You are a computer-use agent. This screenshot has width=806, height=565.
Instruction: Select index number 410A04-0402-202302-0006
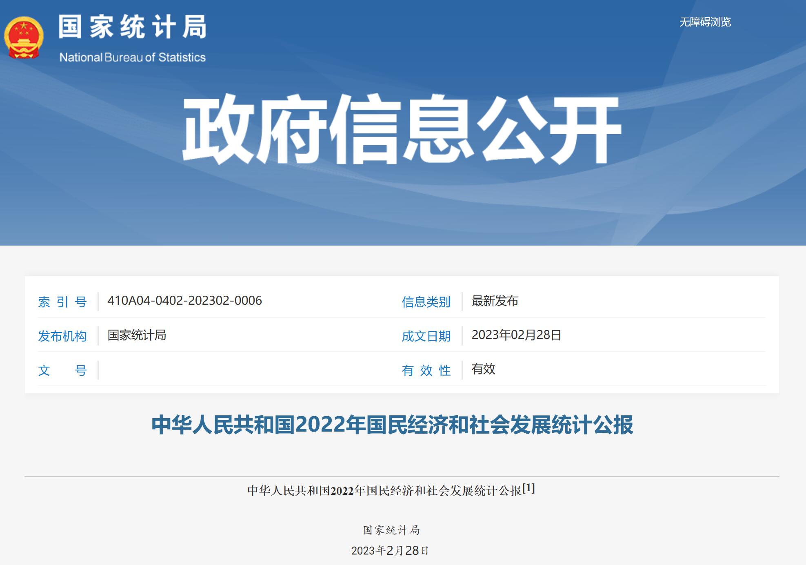click(184, 301)
